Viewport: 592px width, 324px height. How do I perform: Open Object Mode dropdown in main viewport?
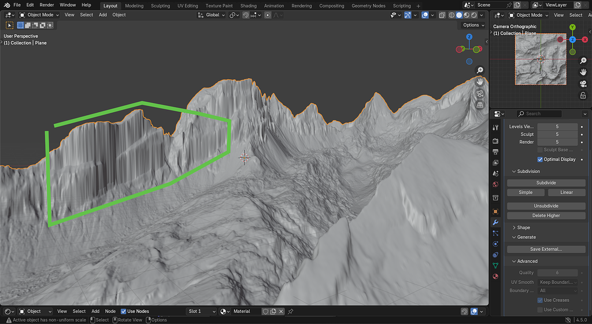pyautogui.click(x=40, y=15)
